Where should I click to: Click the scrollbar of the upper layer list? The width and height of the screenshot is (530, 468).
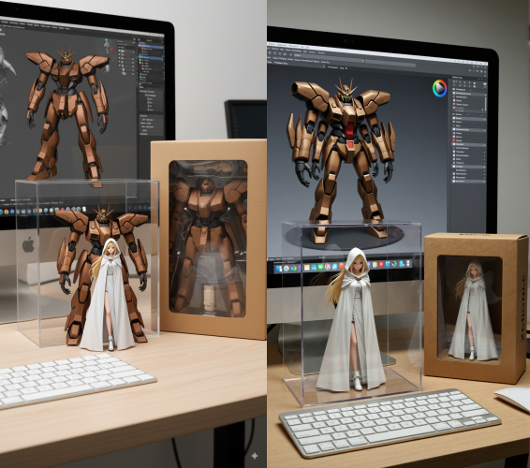485,104
